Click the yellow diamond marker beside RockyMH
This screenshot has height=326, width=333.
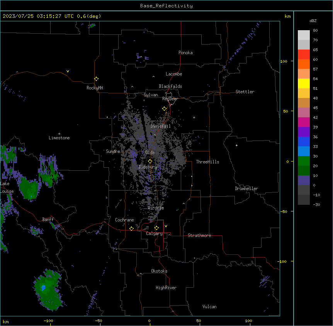(96, 79)
